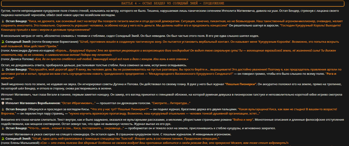Click "Остап Бендер:" name before "Послушайте, мой дорогой"

(16, 69)
